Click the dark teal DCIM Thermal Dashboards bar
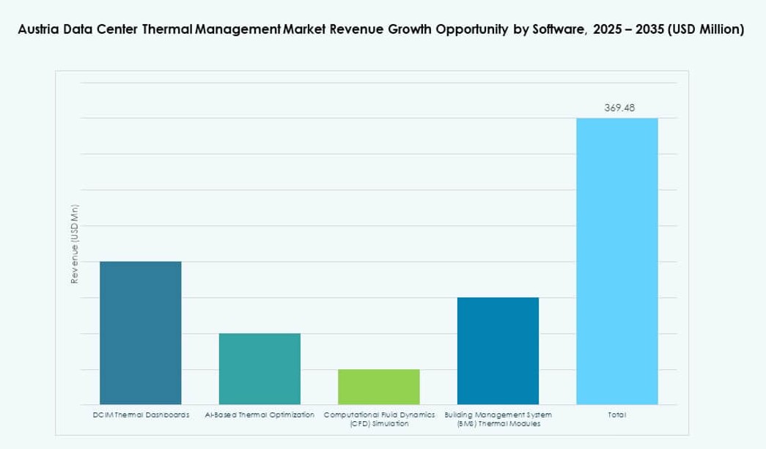 (x=139, y=333)
